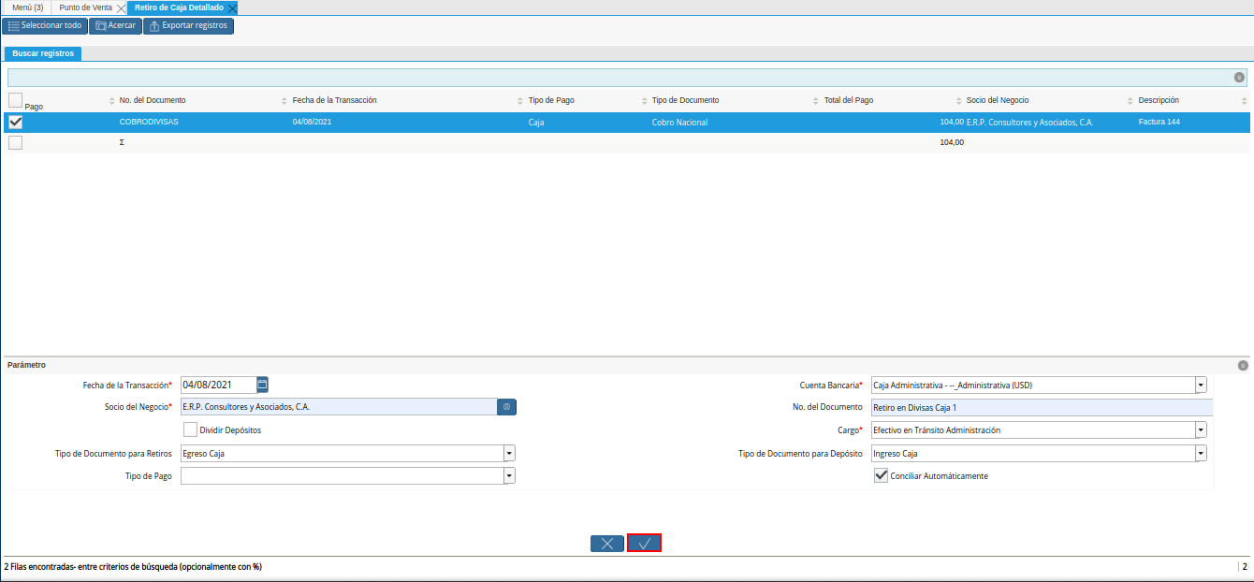Click the Total del Pago column header

tap(849, 100)
